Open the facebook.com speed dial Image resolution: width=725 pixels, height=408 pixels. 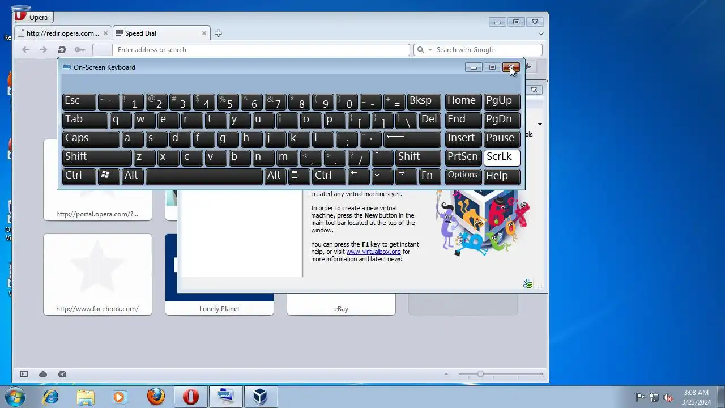[x=97, y=274]
